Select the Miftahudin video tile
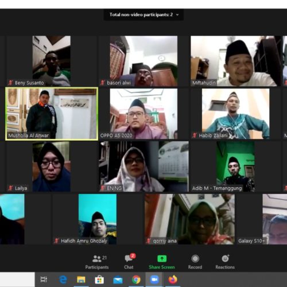Screen dimensions: 287x287 pos(236,61)
